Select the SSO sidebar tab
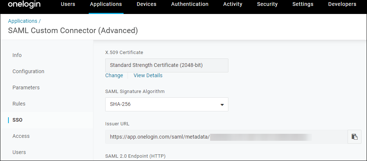367x161 pixels. click(18, 120)
